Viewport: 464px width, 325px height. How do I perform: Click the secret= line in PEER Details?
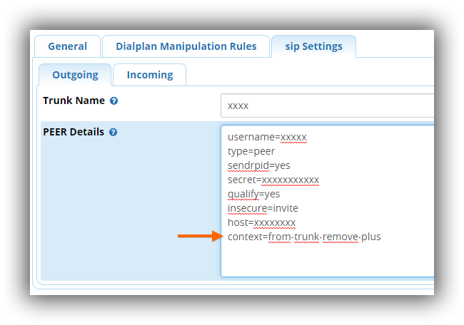pyautogui.click(x=273, y=180)
